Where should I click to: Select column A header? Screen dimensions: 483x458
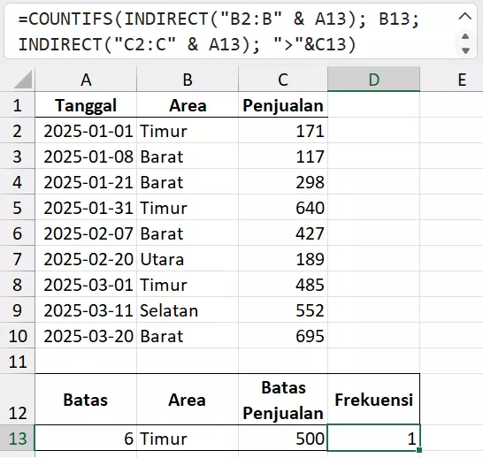point(86,80)
